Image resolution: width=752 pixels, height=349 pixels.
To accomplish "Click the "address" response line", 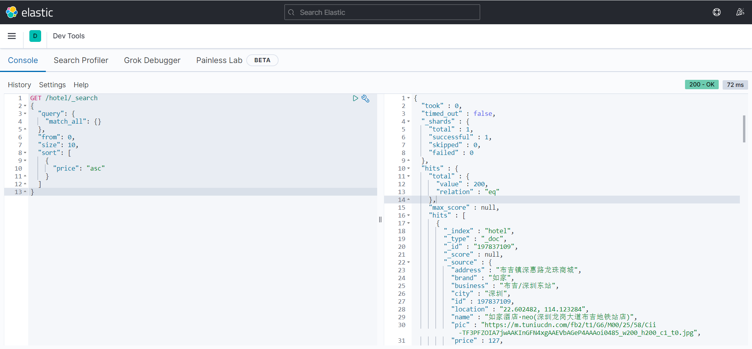I will coord(516,270).
